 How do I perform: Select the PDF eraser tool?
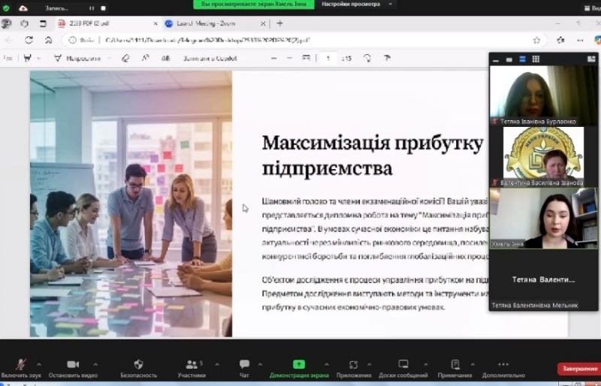point(125,59)
